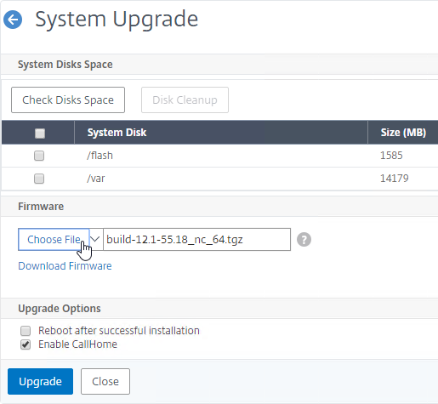Click the Disk Cleanup button
The image size is (438, 404).
(185, 100)
